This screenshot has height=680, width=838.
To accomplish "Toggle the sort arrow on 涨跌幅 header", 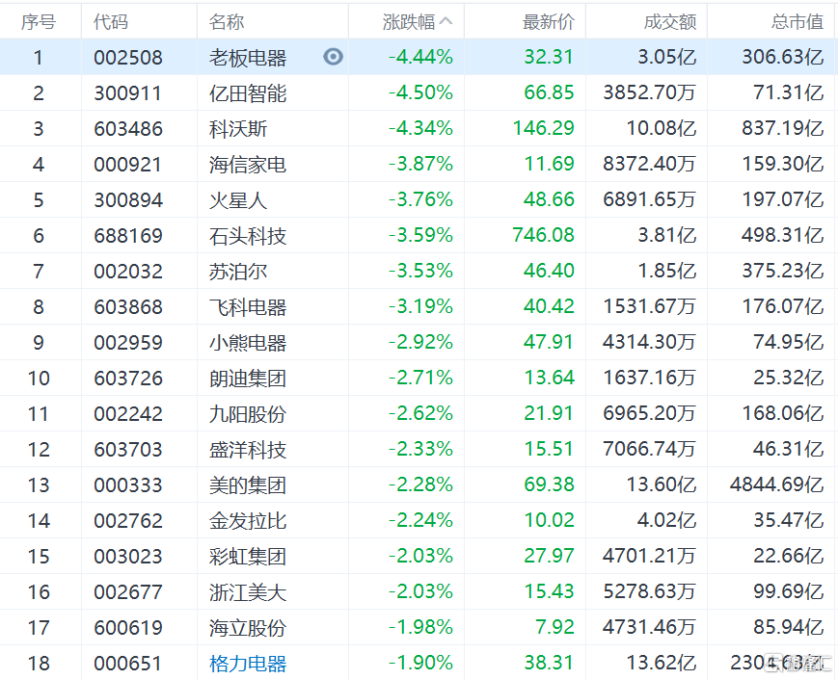I will tap(446, 21).
